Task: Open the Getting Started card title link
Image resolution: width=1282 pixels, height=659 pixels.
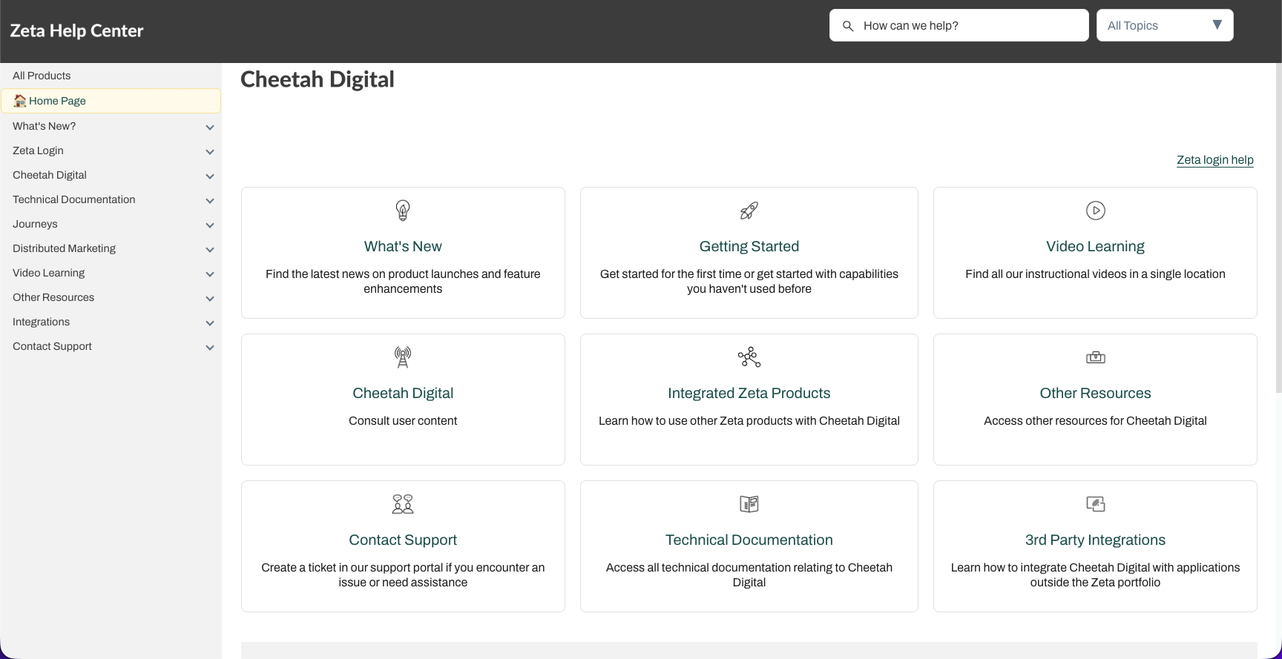Action: [749, 246]
